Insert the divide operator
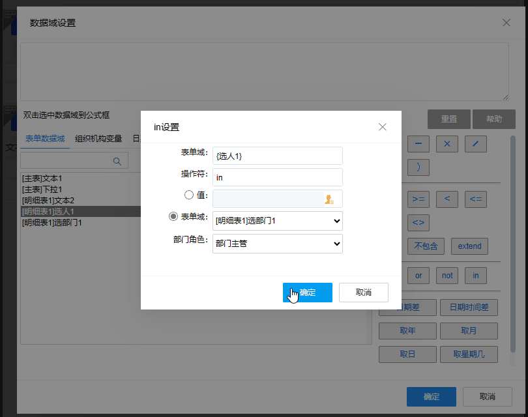The width and height of the screenshot is (528, 417). click(x=475, y=144)
